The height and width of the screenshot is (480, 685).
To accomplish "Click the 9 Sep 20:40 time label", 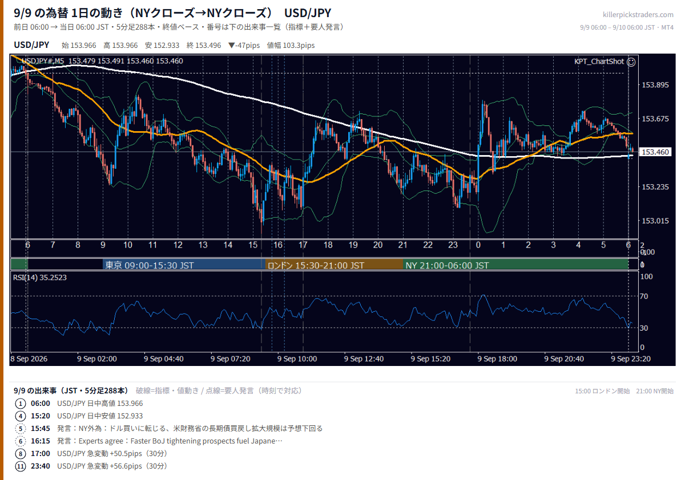I will (564, 359).
